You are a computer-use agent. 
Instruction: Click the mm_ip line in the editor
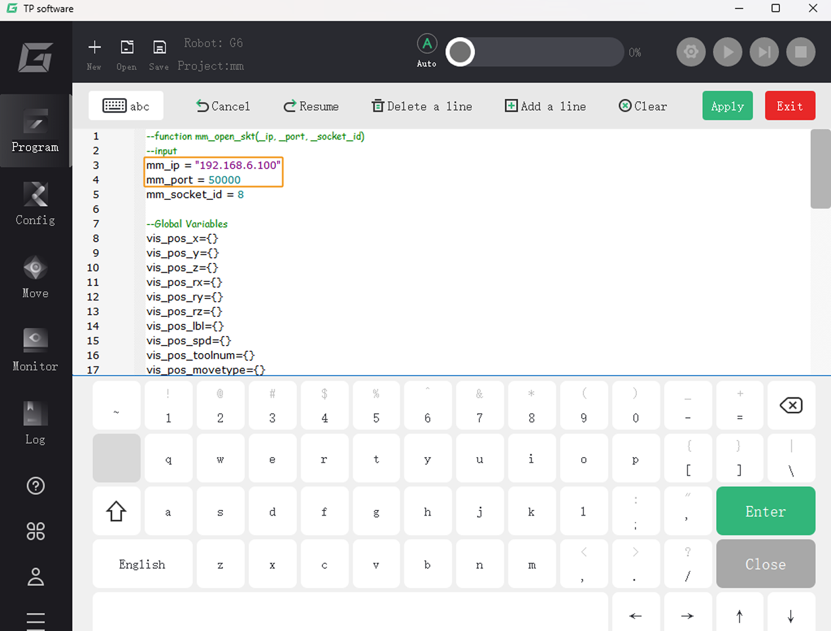pyautogui.click(x=214, y=165)
